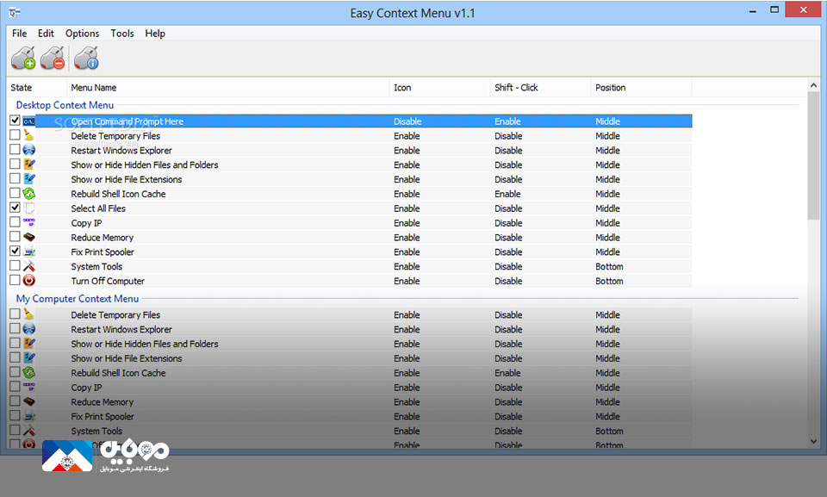Sort by the Menu Name column header
Image resolution: width=827 pixels, height=497 pixels.
(227, 88)
